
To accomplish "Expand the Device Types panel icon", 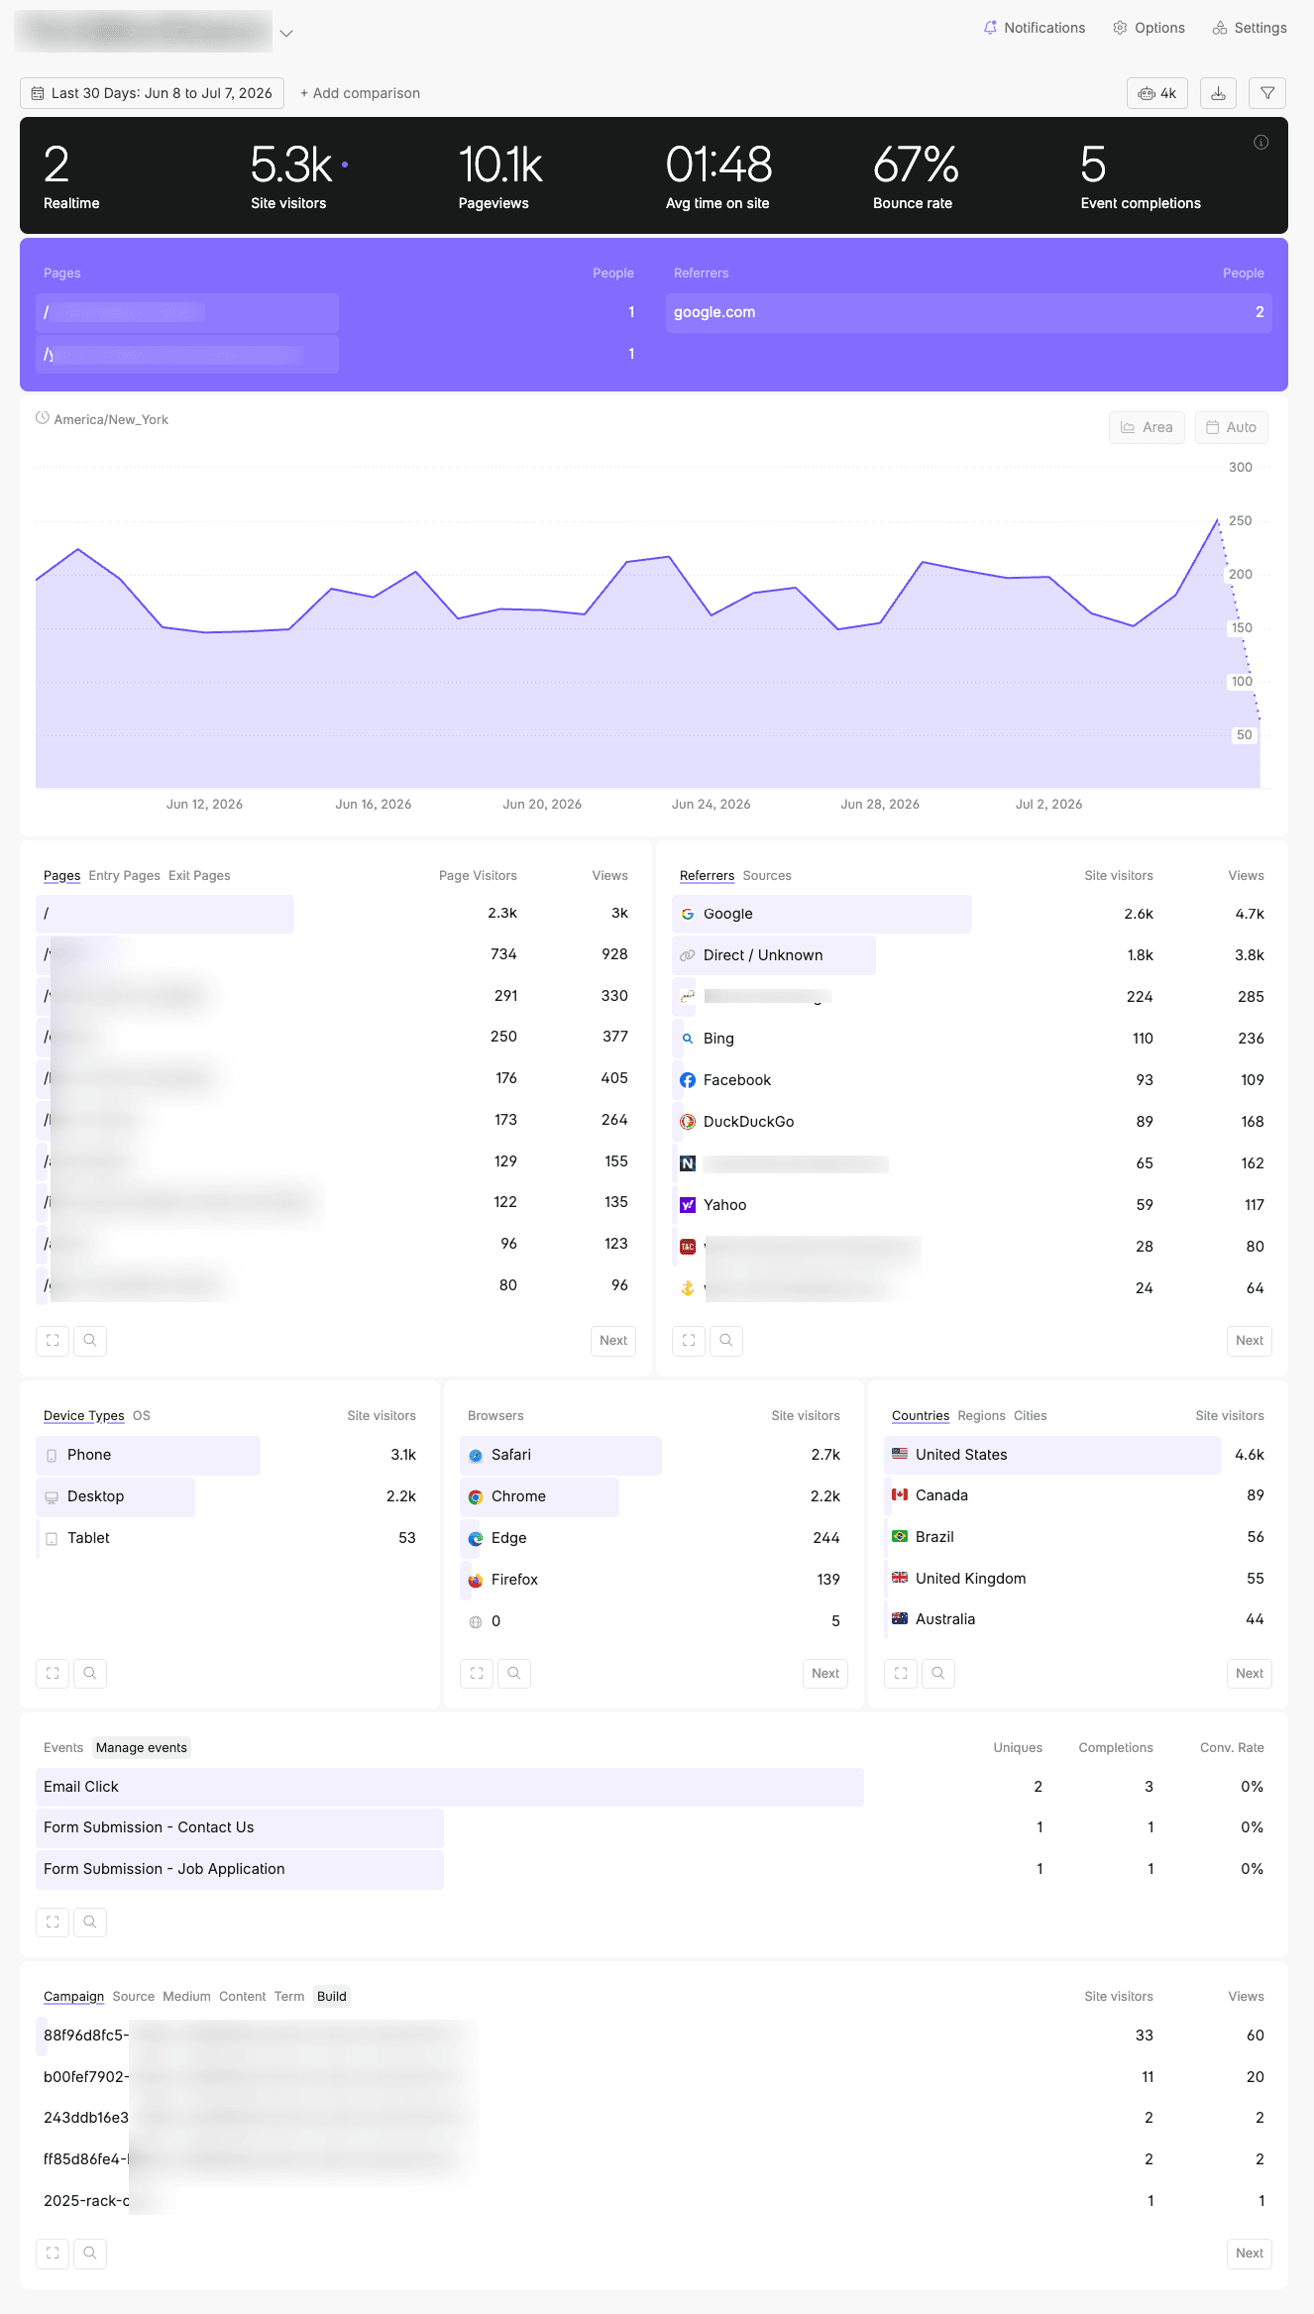I will click(53, 1673).
